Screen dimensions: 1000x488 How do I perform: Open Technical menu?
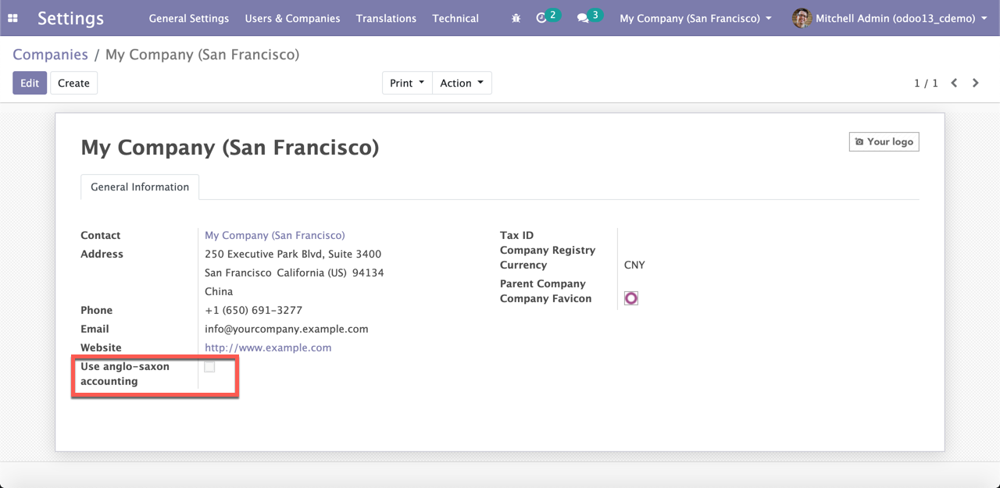(x=455, y=18)
